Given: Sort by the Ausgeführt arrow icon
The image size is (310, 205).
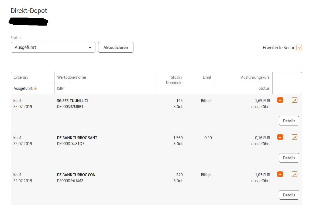Looking at the screenshot, I should click(x=35, y=88).
